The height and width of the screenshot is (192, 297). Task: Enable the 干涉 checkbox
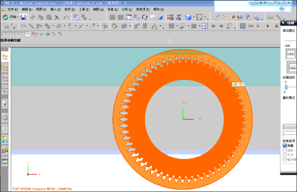tap(285, 155)
